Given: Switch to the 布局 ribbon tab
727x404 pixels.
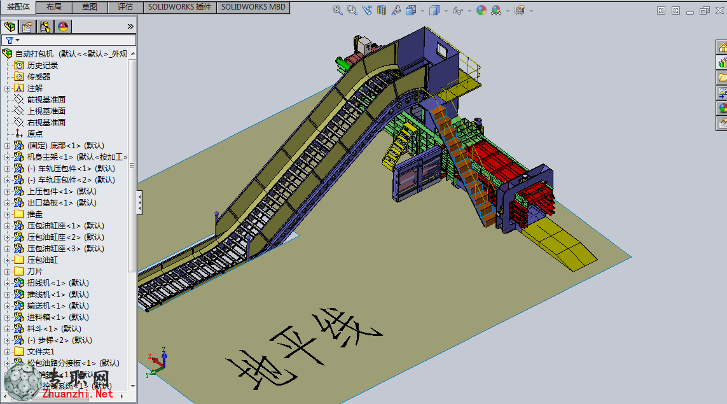Looking at the screenshot, I should coord(54,7).
